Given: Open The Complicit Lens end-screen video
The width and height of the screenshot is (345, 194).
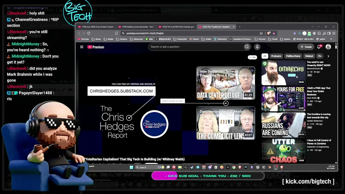Looking at the screenshot, I should [226, 123].
